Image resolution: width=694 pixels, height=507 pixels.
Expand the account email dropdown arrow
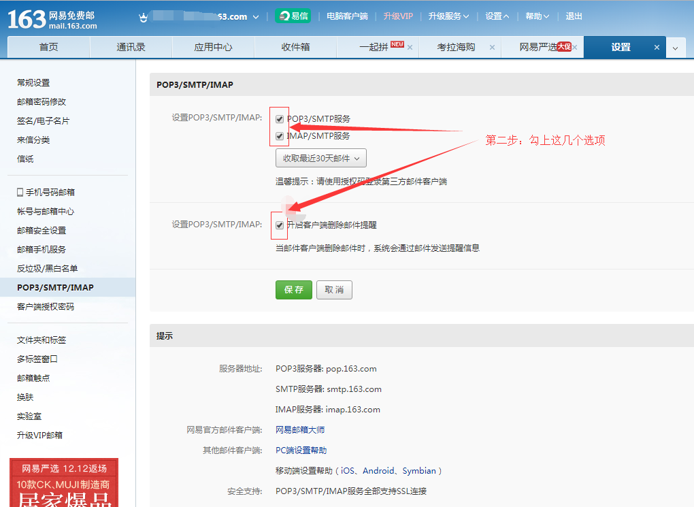point(256,17)
